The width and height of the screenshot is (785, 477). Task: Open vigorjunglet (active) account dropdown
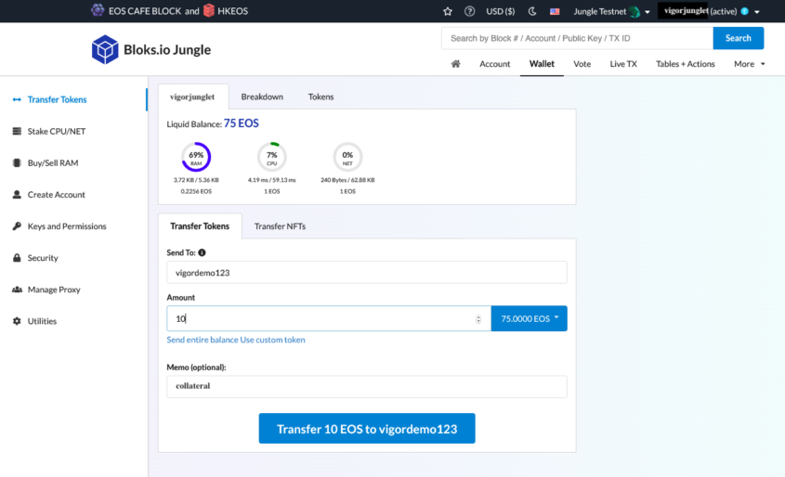[710, 11]
